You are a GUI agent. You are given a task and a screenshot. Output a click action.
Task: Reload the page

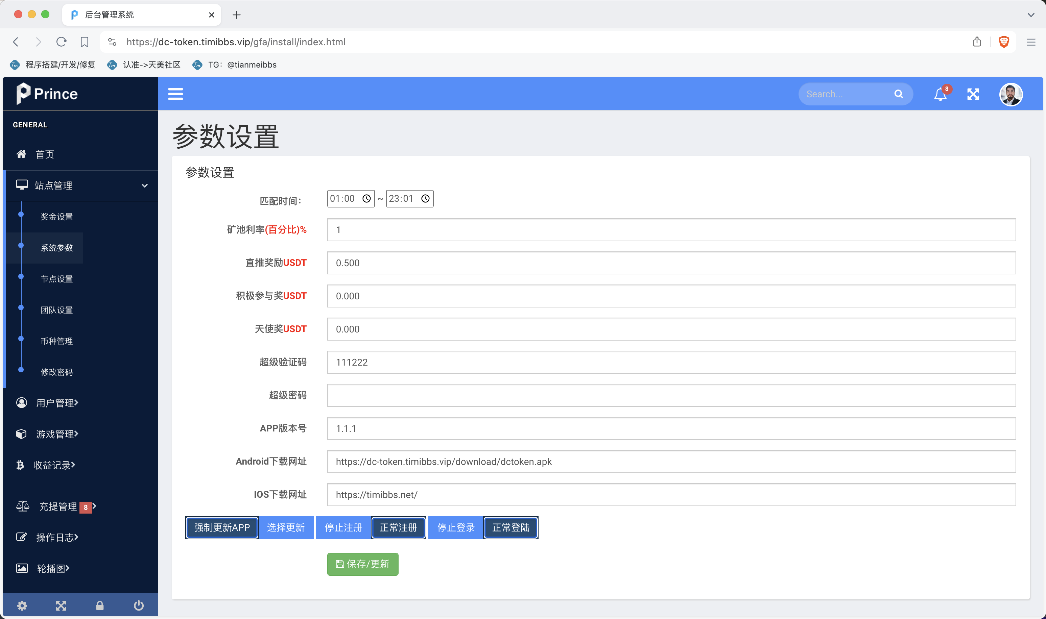pyautogui.click(x=61, y=42)
